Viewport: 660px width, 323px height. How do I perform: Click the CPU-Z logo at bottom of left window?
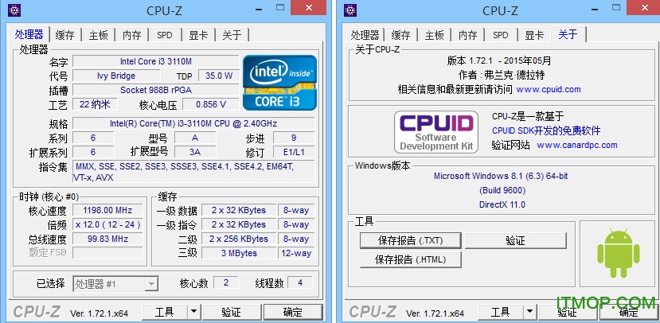[x=37, y=311]
